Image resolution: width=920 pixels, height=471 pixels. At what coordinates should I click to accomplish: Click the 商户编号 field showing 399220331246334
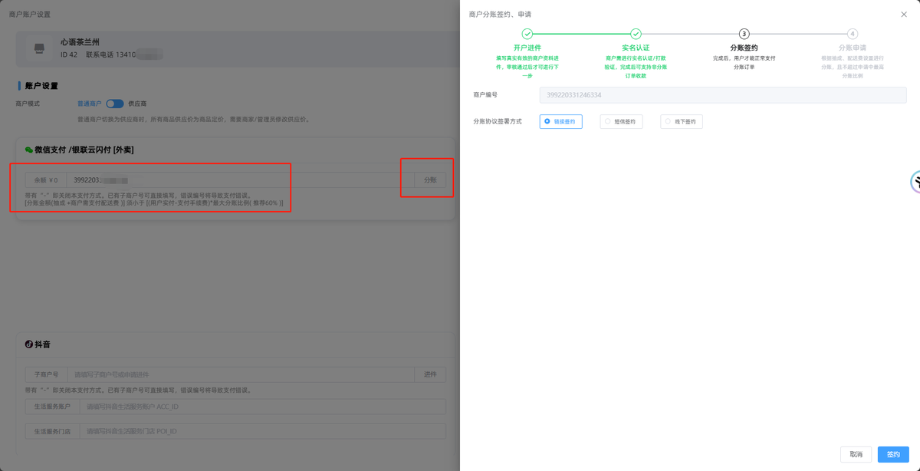click(724, 95)
